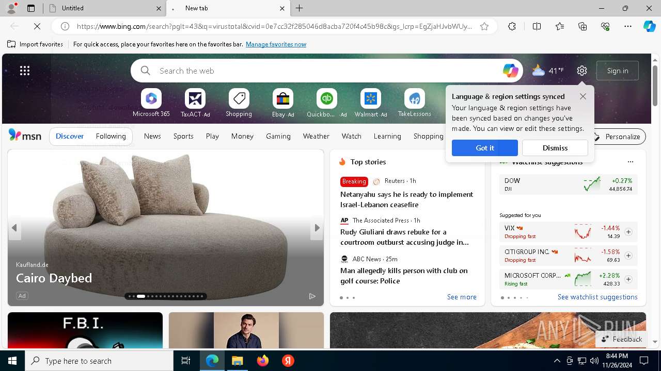Click Got it in sync popup
Image resolution: width=661 pixels, height=371 pixels.
pos(485,148)
